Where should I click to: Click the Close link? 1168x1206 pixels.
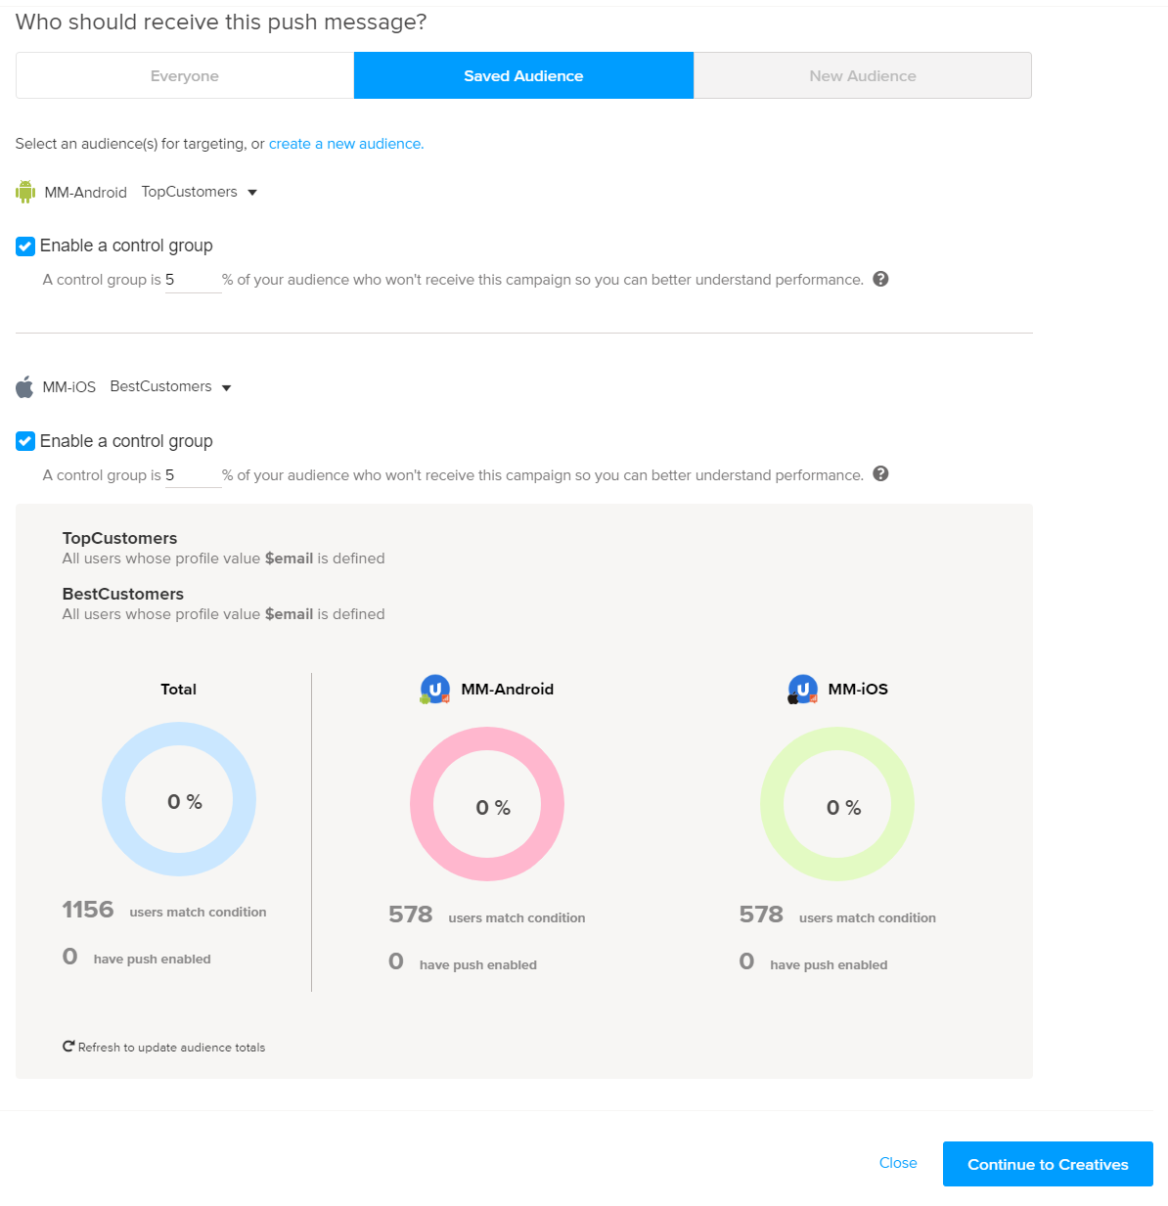(x=898, y=1163)
